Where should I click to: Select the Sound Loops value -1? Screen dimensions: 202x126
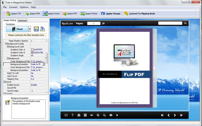pyautogui.click(x=32, y=91)
